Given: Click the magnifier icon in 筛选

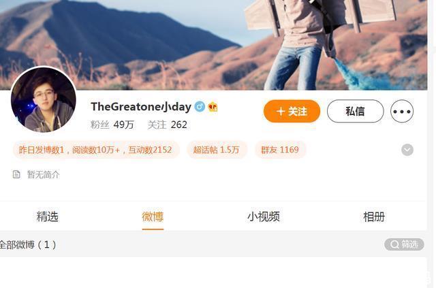Looking at the screenshot, I should [394, 244].
